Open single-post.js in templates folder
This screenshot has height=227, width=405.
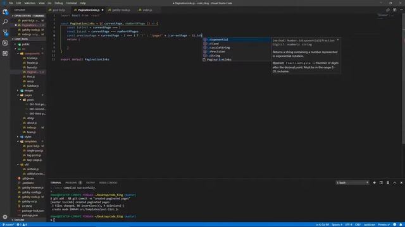click(x=35, y=151)
